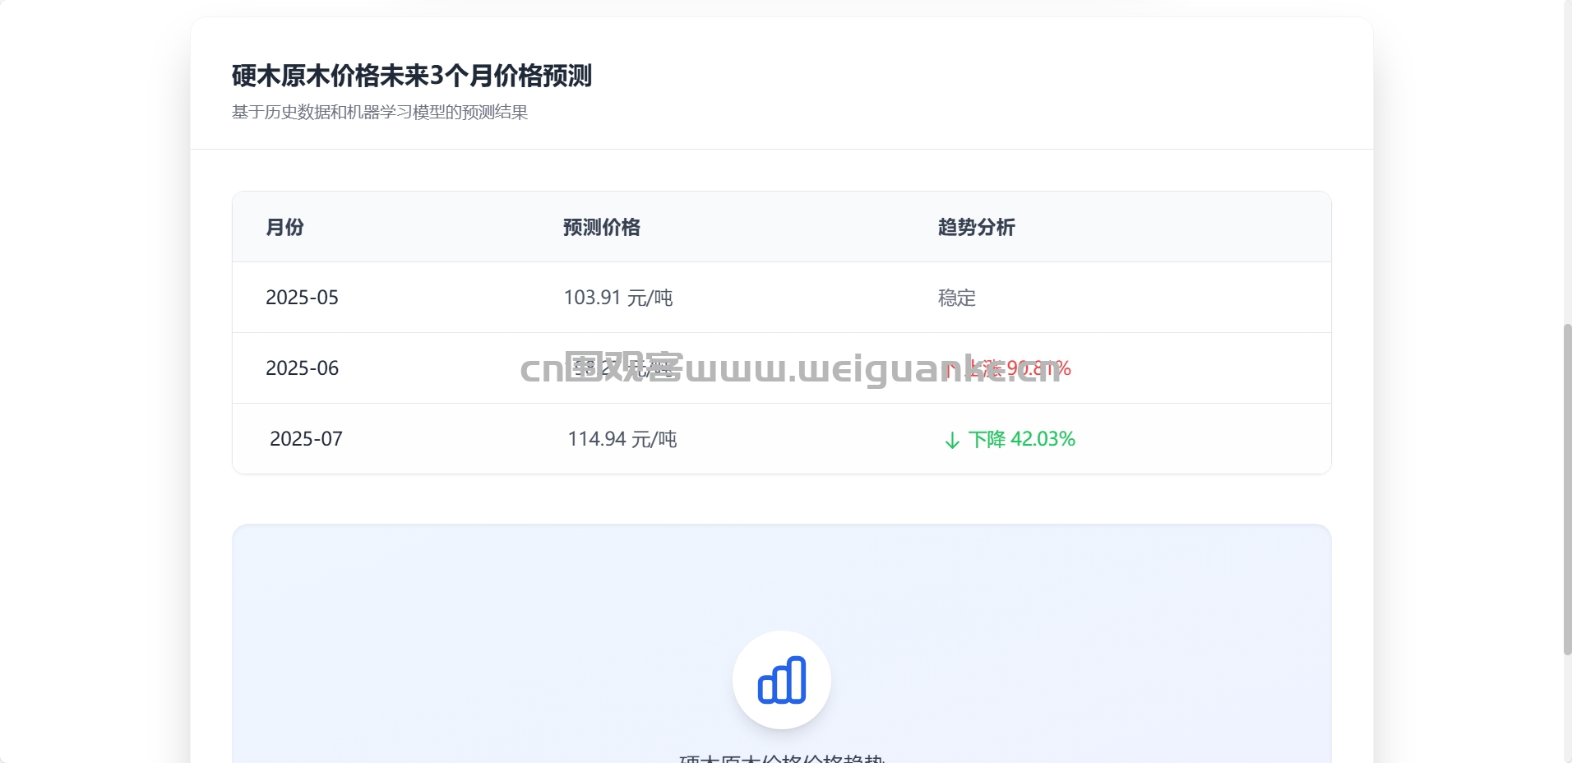Click the 114.94 元/吨 price
Image resolution: width=1572 pixels, height=763 pixels.
622,439
